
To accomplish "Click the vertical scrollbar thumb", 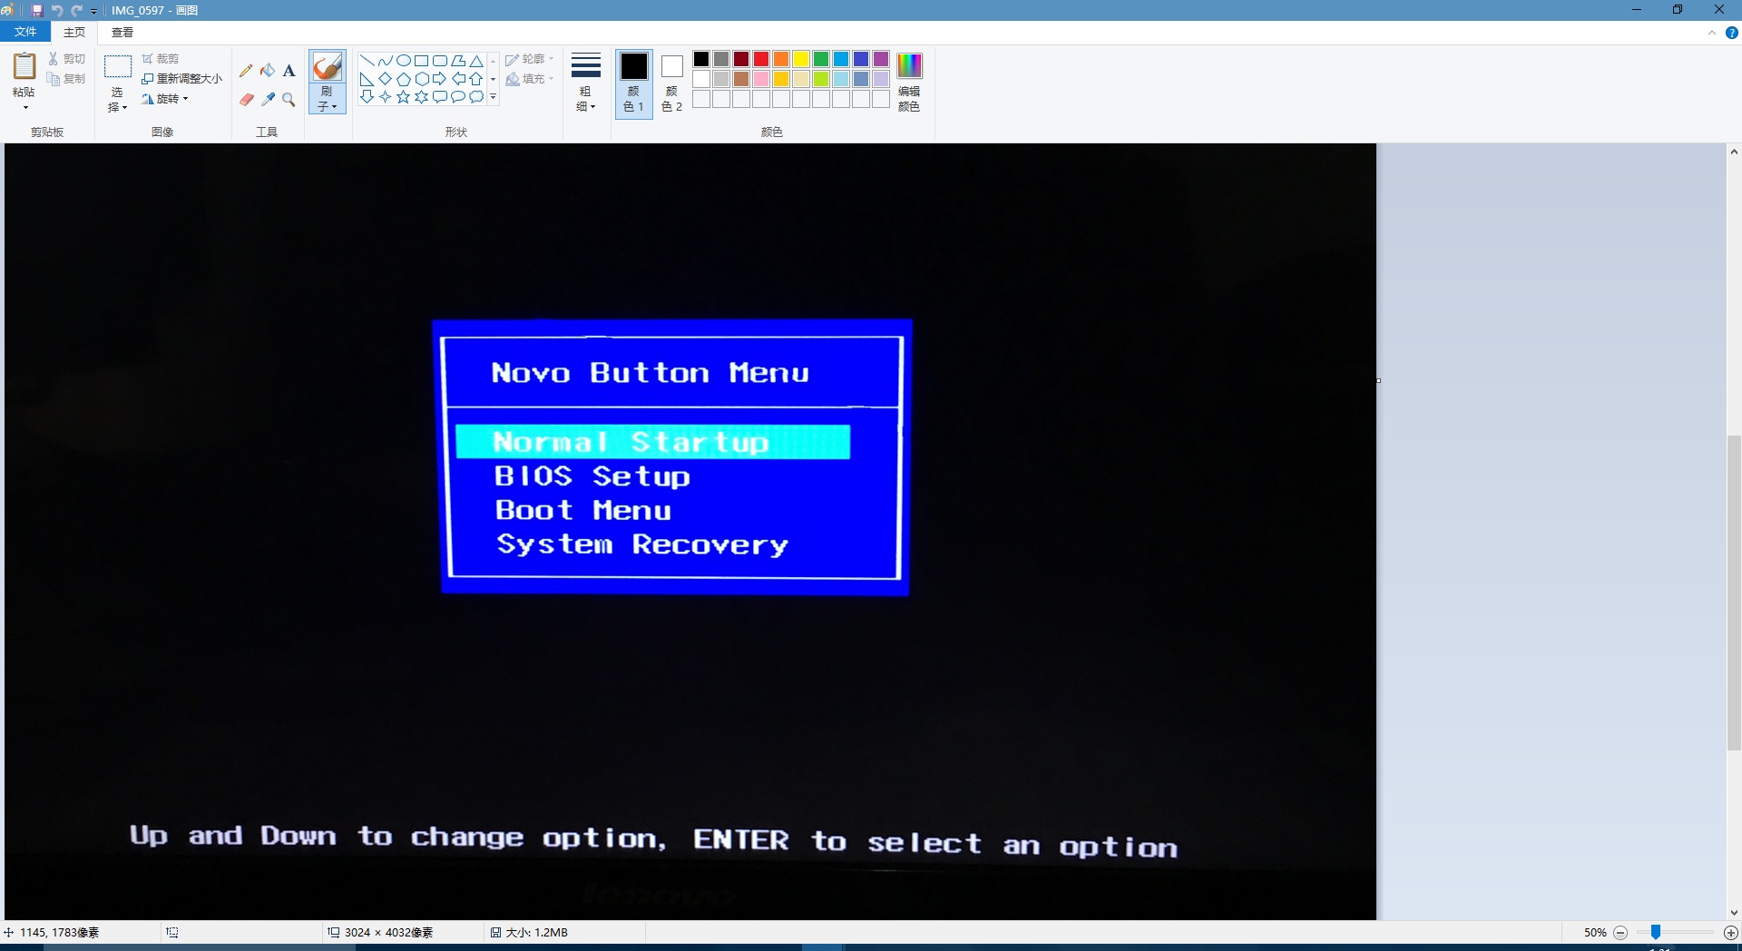I will (1734, 593).
